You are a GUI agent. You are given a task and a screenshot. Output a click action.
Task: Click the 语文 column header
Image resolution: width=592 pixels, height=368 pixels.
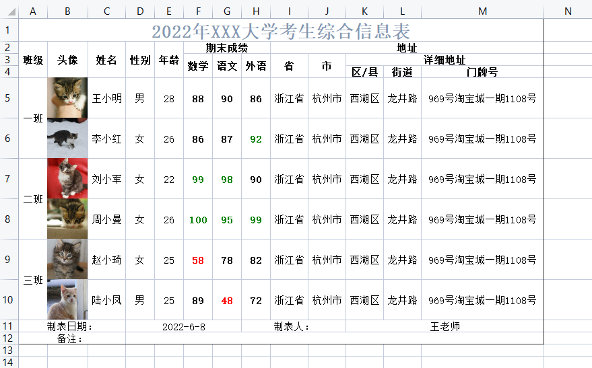227,66
